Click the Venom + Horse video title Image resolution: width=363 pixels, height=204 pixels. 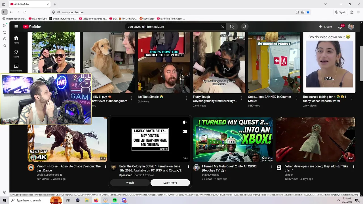tap(69, 168)
